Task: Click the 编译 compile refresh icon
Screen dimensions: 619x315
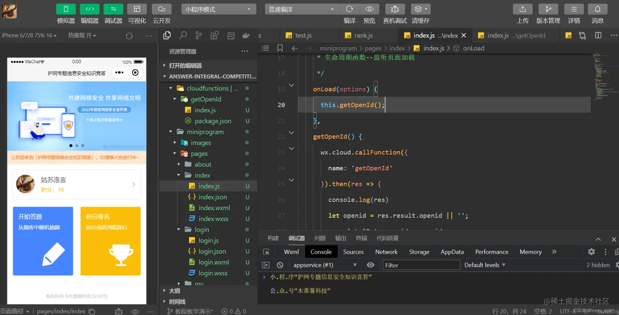Action: tap(349, 9)
